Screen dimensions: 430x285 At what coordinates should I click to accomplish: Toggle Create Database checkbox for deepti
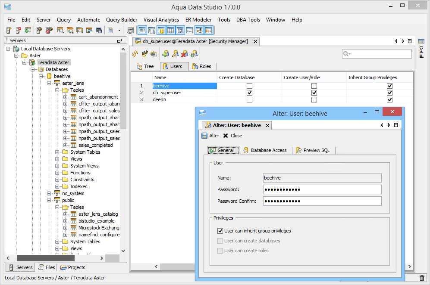click(249, 99)
